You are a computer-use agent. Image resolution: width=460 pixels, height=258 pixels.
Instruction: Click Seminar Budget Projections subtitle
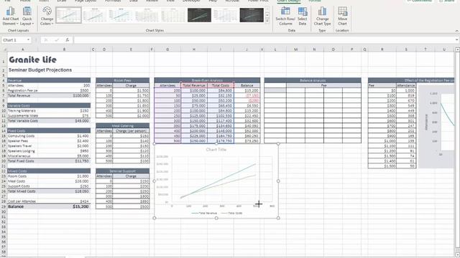click(x=40, y=70)
